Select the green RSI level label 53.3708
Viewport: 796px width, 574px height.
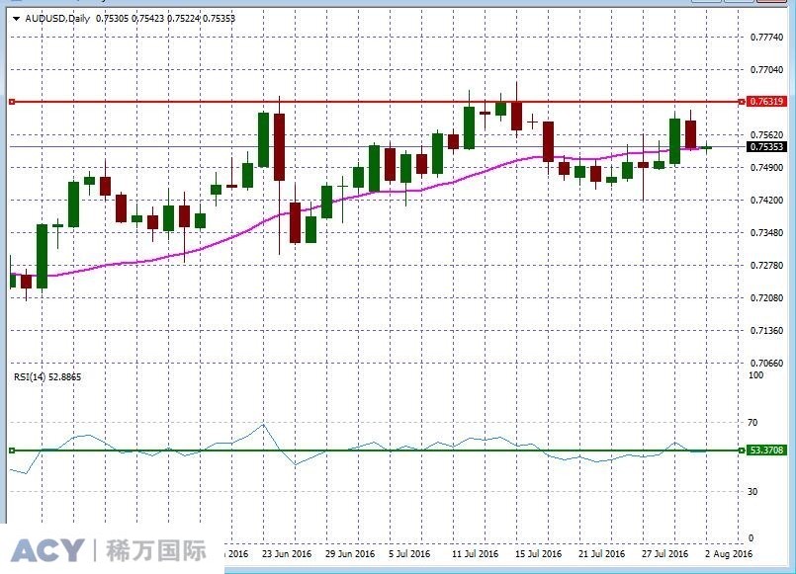coord(766,450)
